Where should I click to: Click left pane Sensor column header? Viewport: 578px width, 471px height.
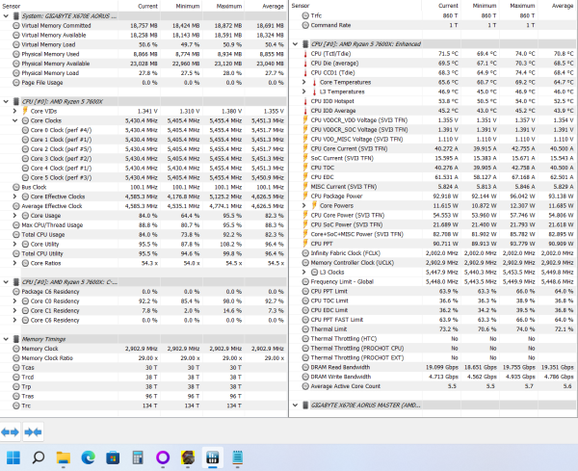[59, 6]
